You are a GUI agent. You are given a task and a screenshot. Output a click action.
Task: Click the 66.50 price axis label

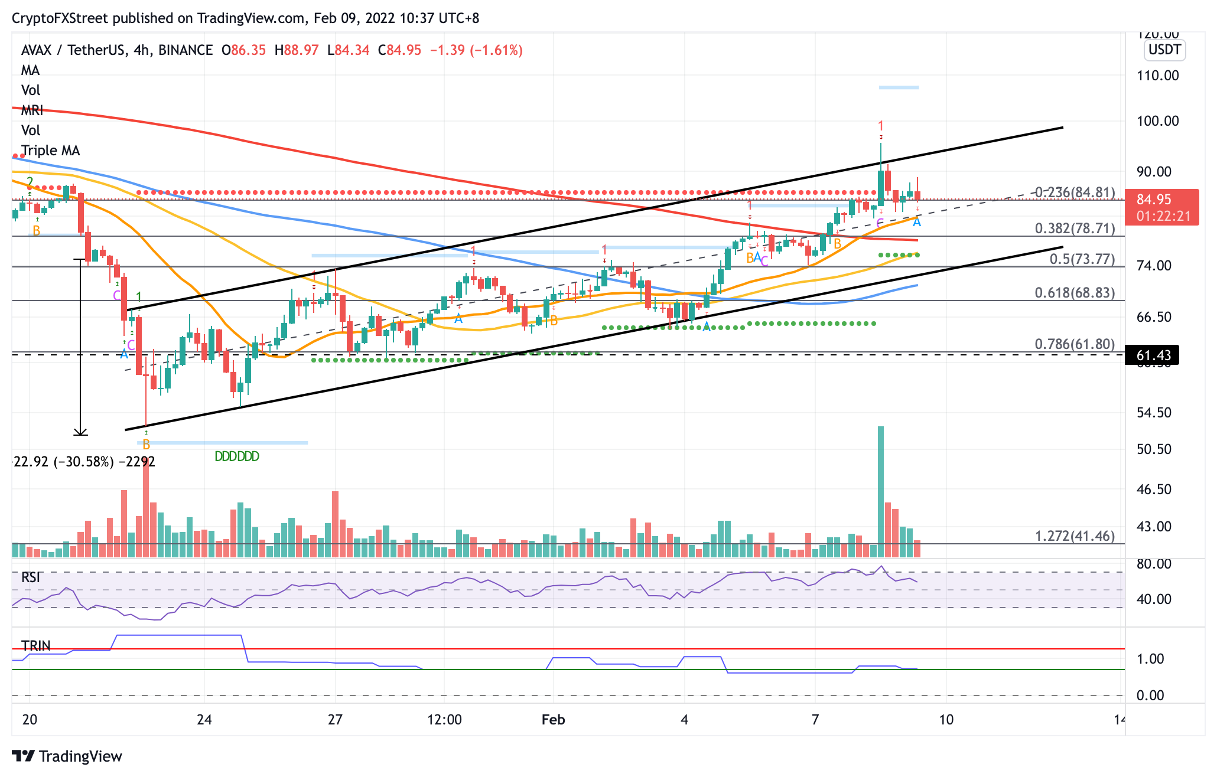[x=1154, y=317]
